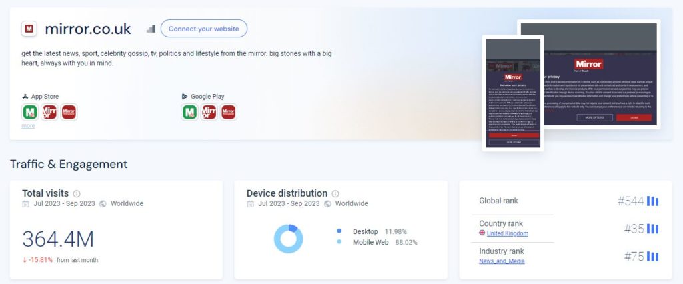
Task: Open the green M app in Google Play
Action: click(189, 112)
